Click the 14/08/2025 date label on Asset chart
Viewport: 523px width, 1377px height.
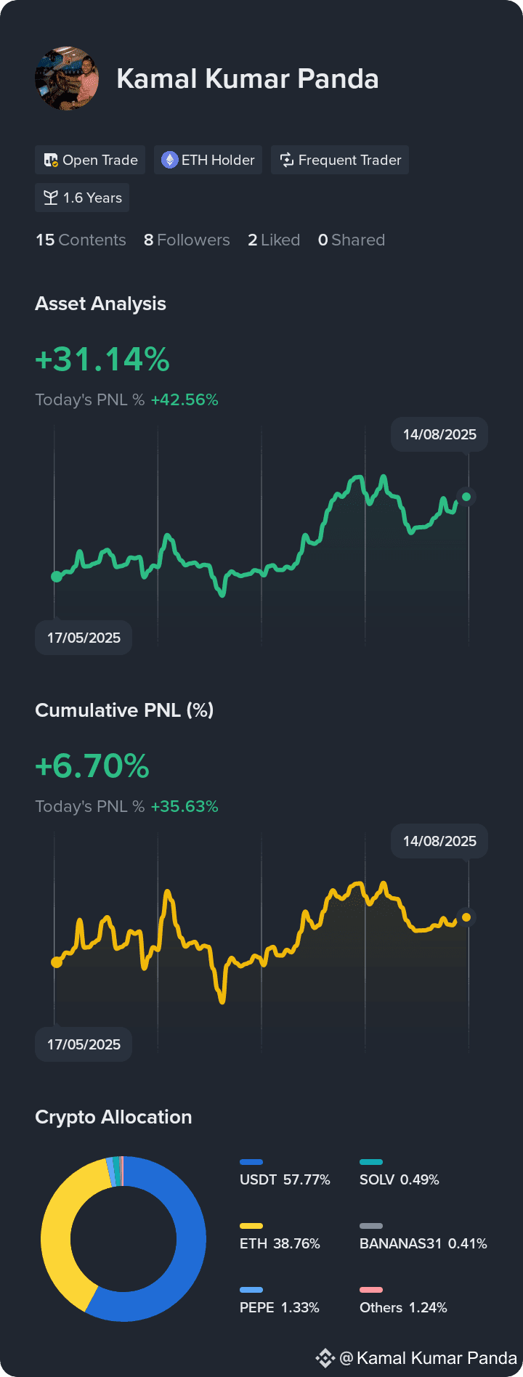pyautogui.click(x=439, y=434)
